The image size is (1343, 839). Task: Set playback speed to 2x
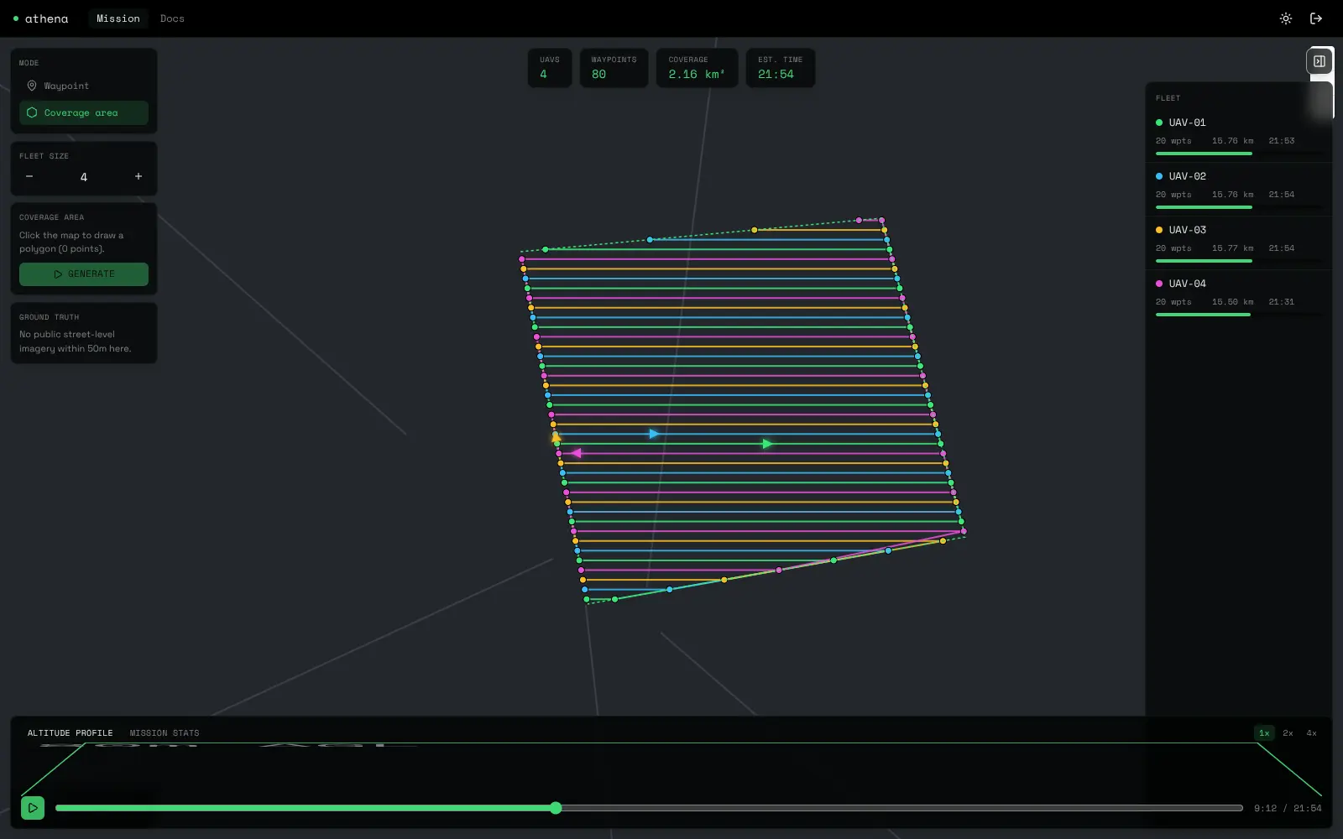[x=1288, y=733]
